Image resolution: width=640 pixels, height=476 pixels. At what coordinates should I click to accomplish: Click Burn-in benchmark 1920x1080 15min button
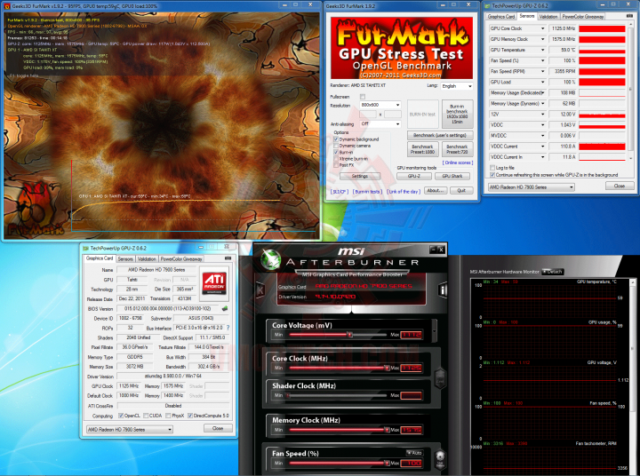(457, 115)
